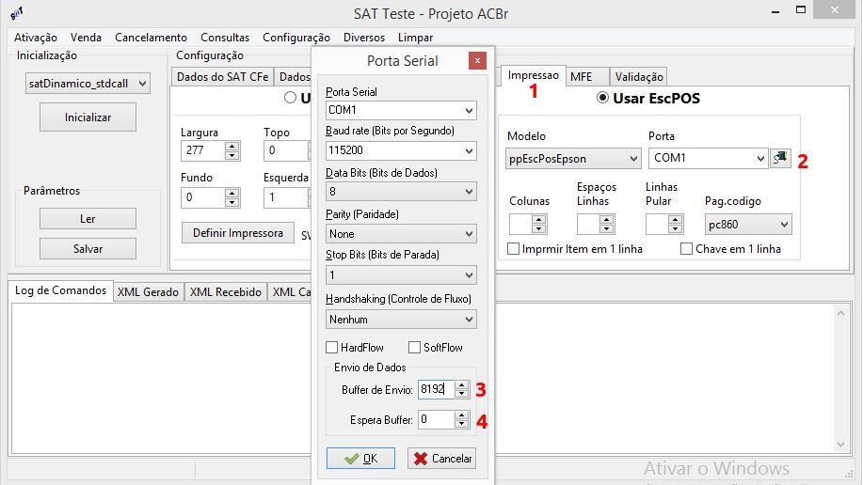Click Definir Impressora button

click(x=238, y=232)
